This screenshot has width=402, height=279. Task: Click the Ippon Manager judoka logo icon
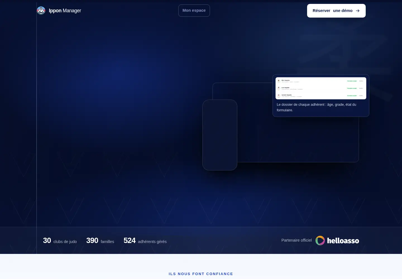point(41,11)
